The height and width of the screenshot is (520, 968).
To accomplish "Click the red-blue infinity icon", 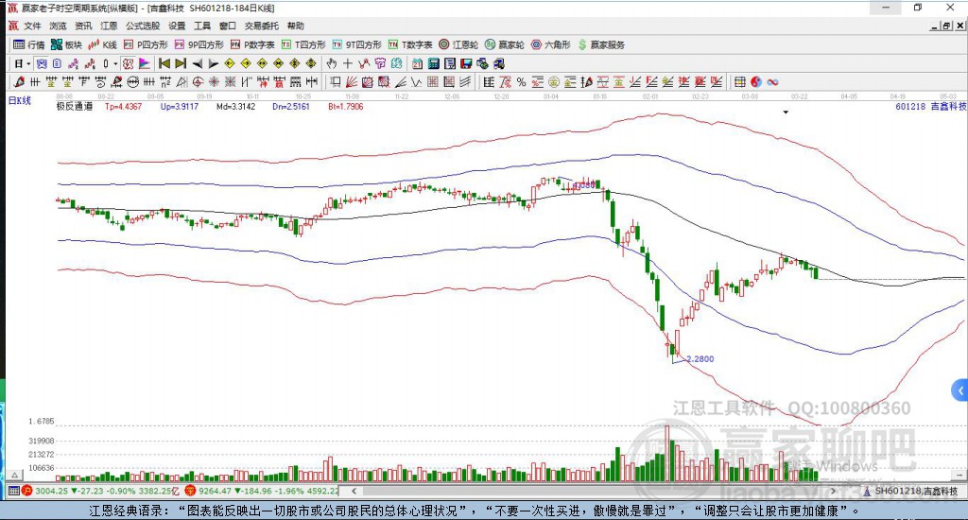I will (x=772, y=82).
